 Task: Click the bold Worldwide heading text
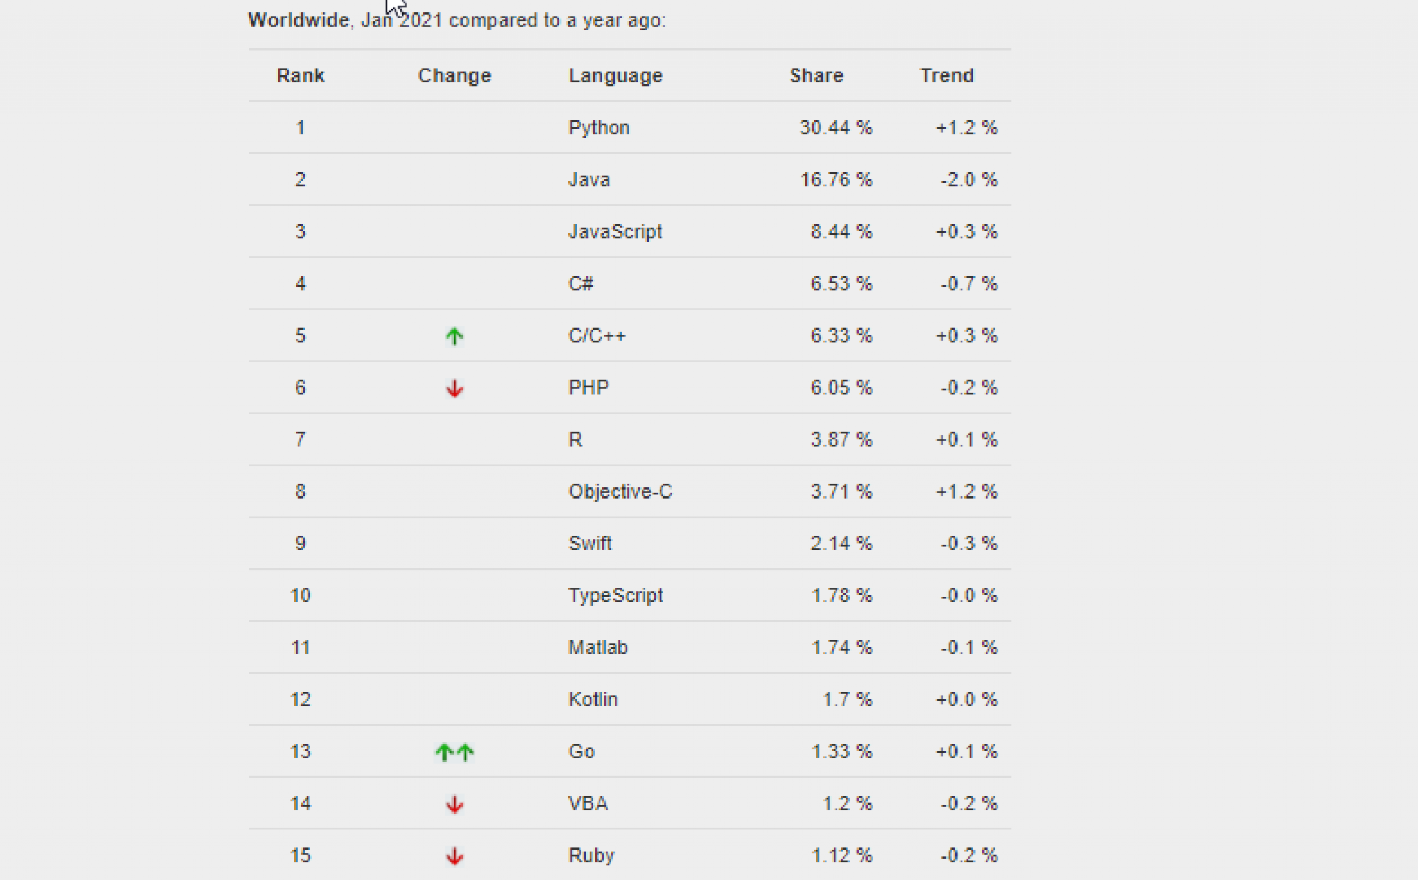298,20
